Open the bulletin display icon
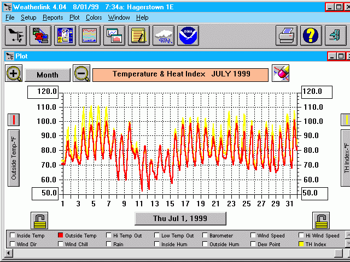 coord(65,35)
